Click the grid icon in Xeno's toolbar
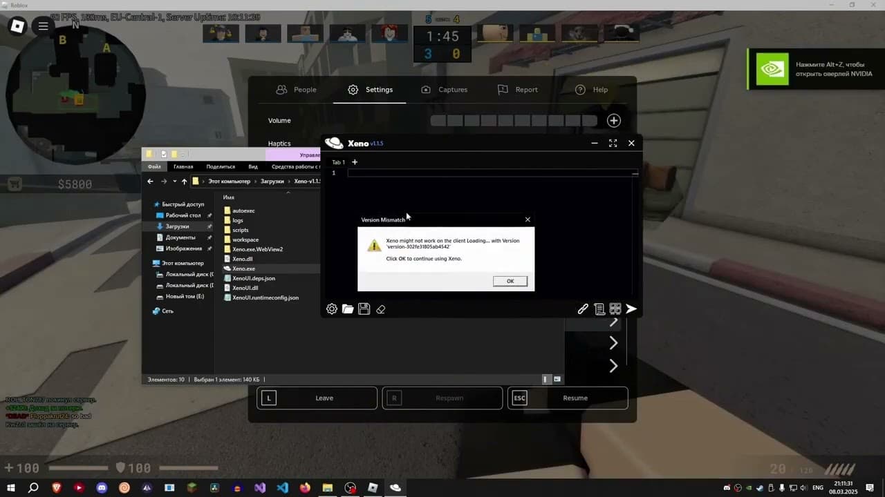 [x=615, y=309]
